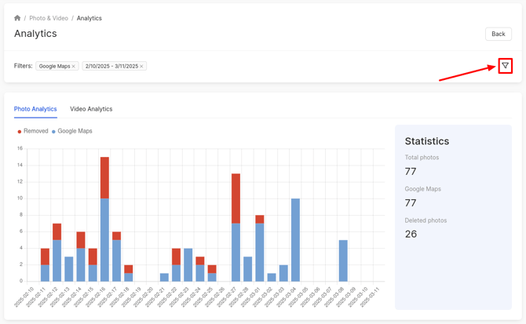The height and width of the screenshot is (324, 526).
Task: Click the red segment of 2025-02-27 bar
Action: (236, 198)
